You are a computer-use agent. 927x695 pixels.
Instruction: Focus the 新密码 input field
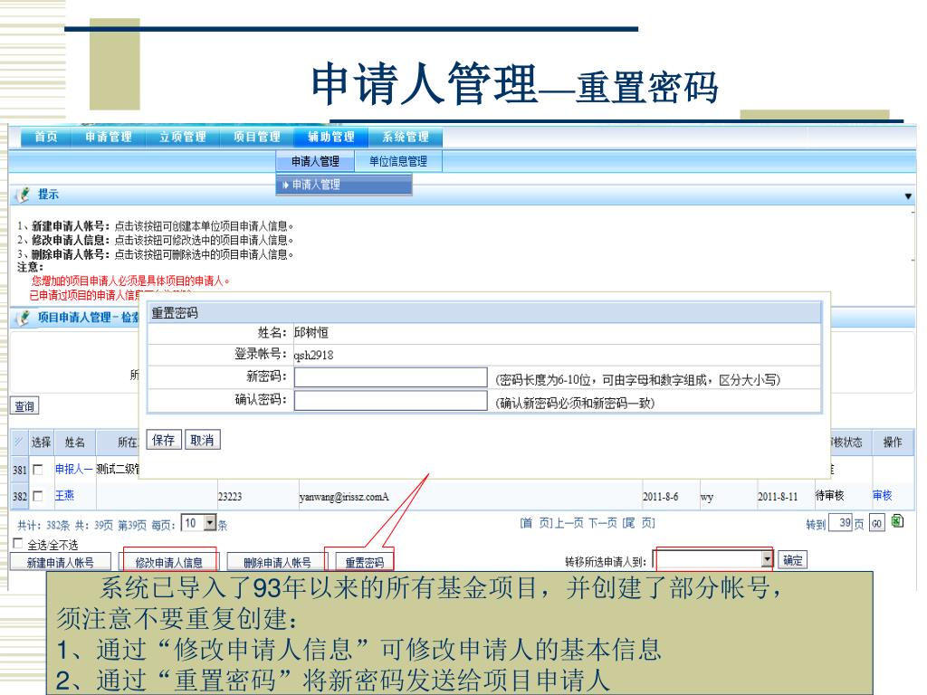[391, 378]
